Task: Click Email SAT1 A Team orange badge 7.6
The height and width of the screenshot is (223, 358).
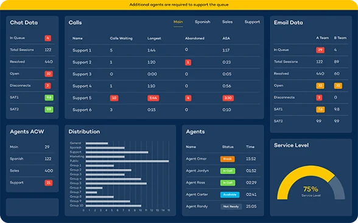Action: tap(320, 109)
